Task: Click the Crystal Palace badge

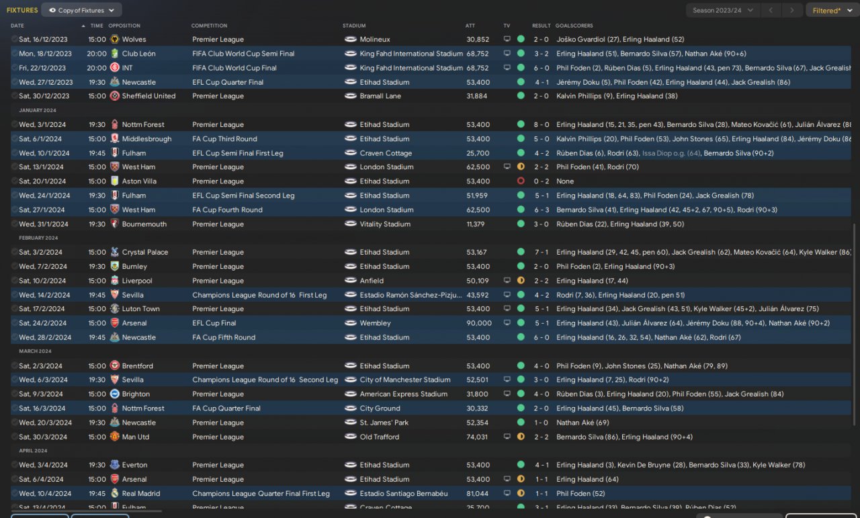Action: click(114, 253)
